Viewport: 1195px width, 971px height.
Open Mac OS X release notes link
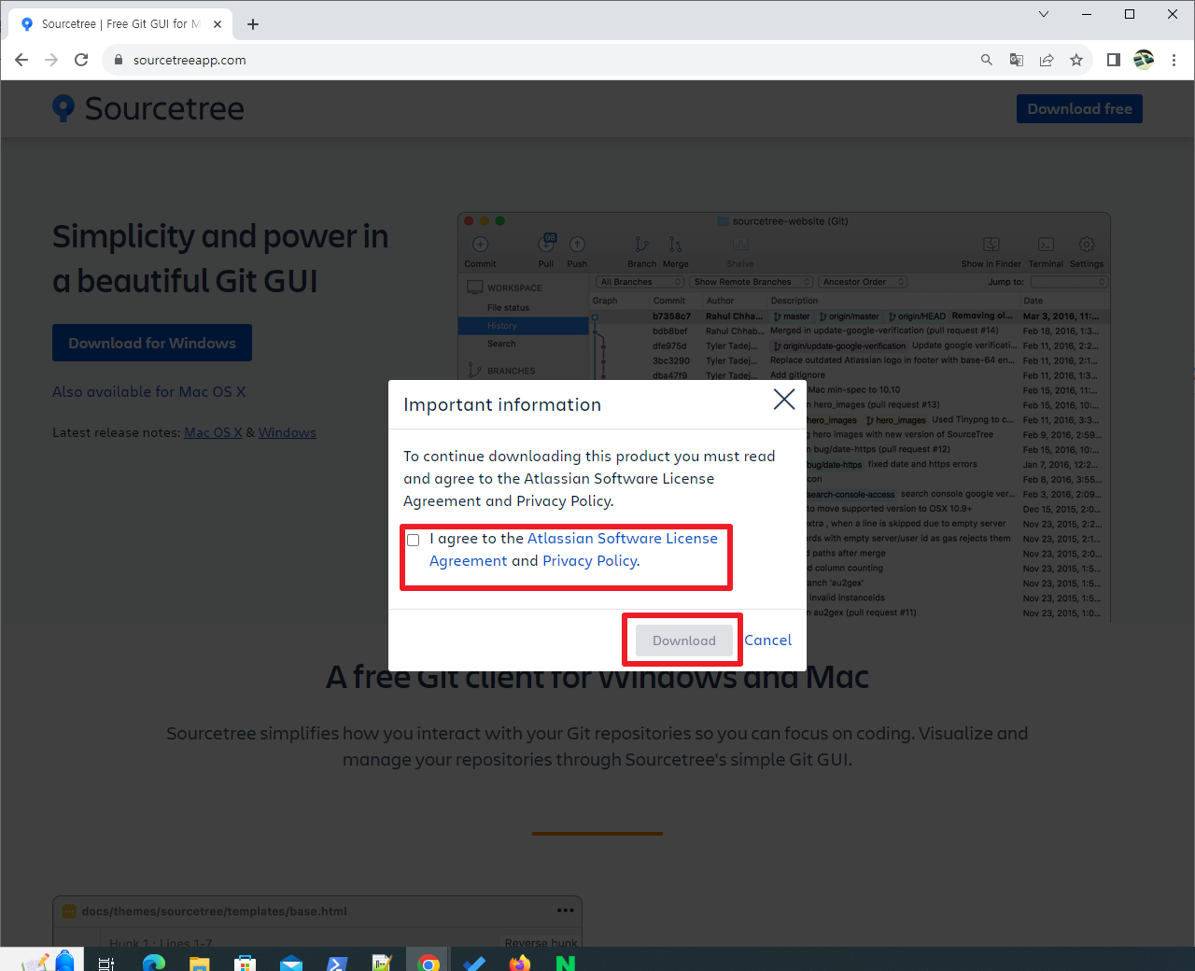pyautogui.click(x=213, y=432)
